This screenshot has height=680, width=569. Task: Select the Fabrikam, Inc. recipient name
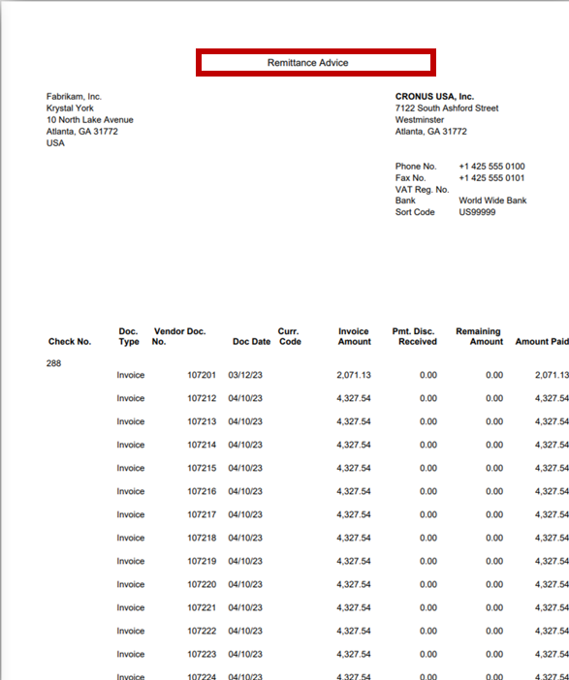point(74,97)
